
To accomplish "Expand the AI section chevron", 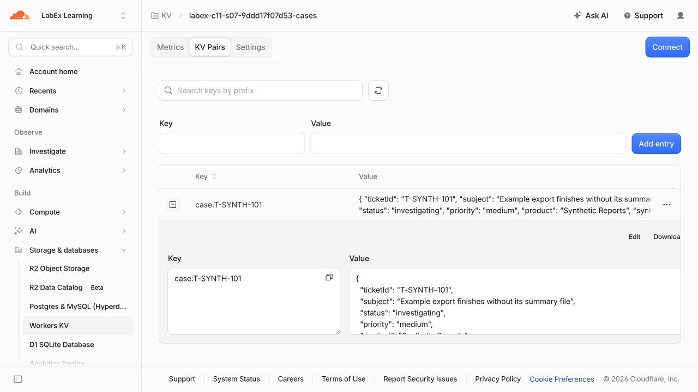I will tap(124, 231).
